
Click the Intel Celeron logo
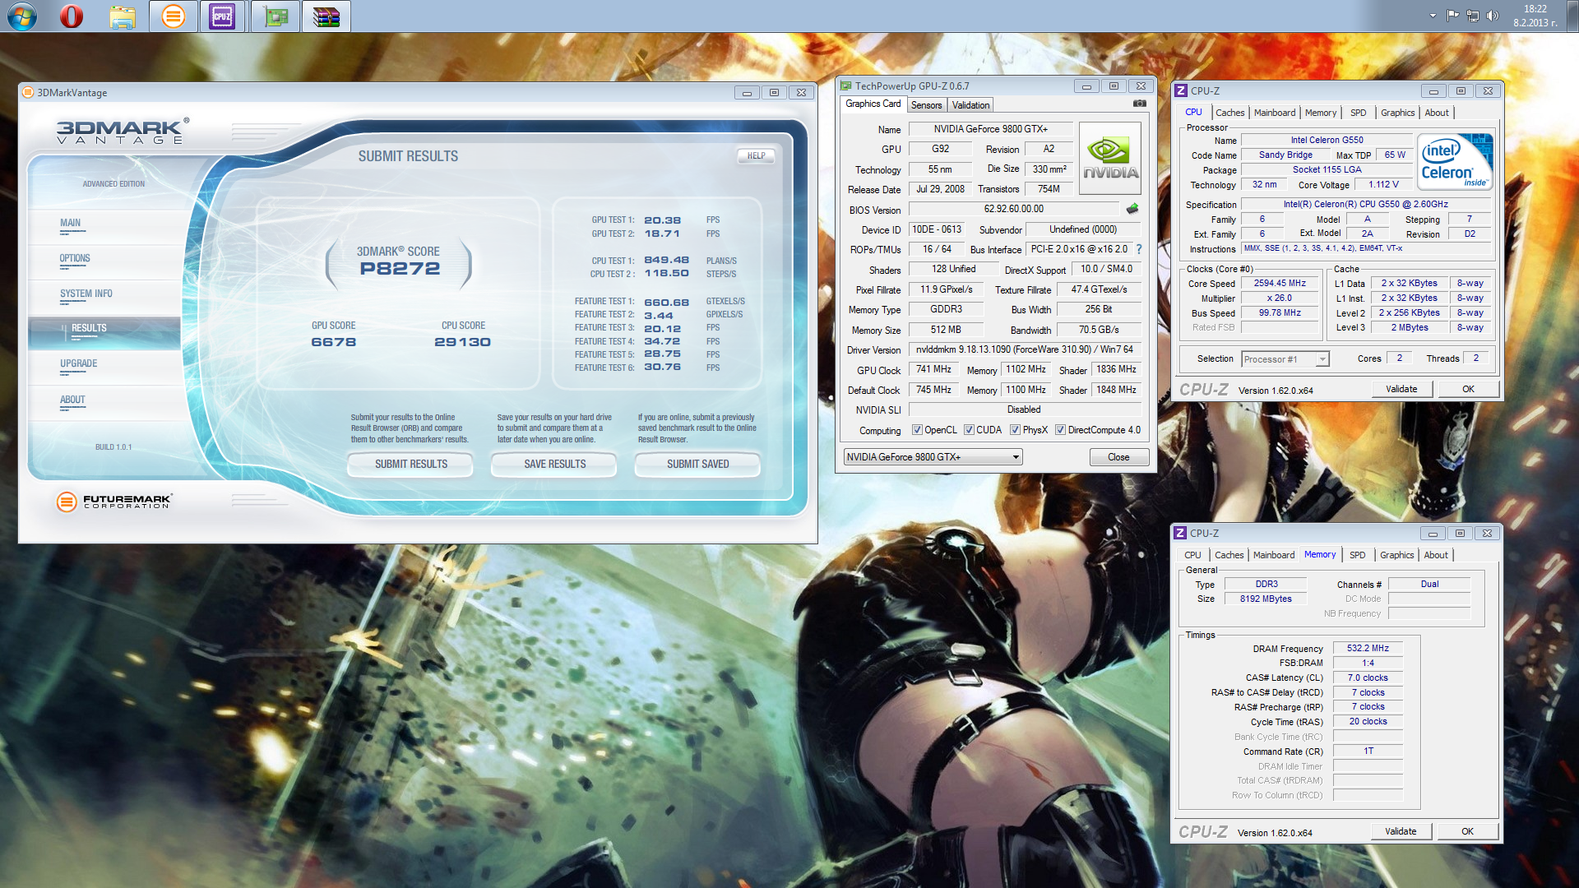pyautogui.click(x=1454, y=162)
